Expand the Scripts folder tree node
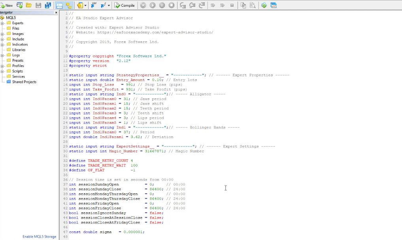The width and height of the screenshot is (402, 240). (x=2, y=71)
